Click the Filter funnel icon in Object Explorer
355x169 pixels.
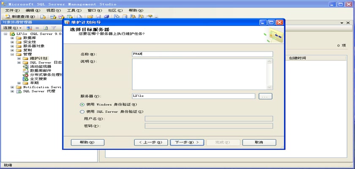point(54,28)
